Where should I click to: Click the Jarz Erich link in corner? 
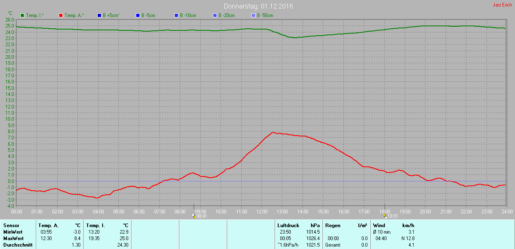coord(502,5)
